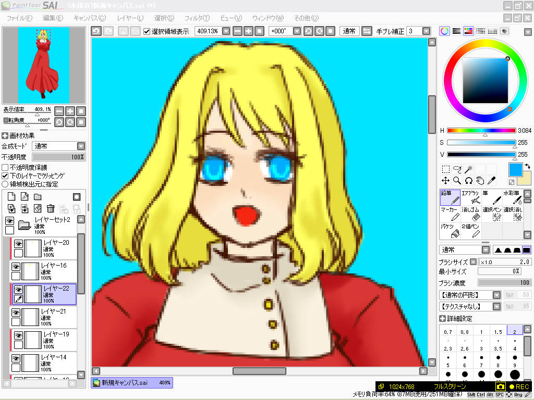Choose the rectangular selection tool
Image resolution: width=534 pixels, height=400 pixels.
coord(445,169)
